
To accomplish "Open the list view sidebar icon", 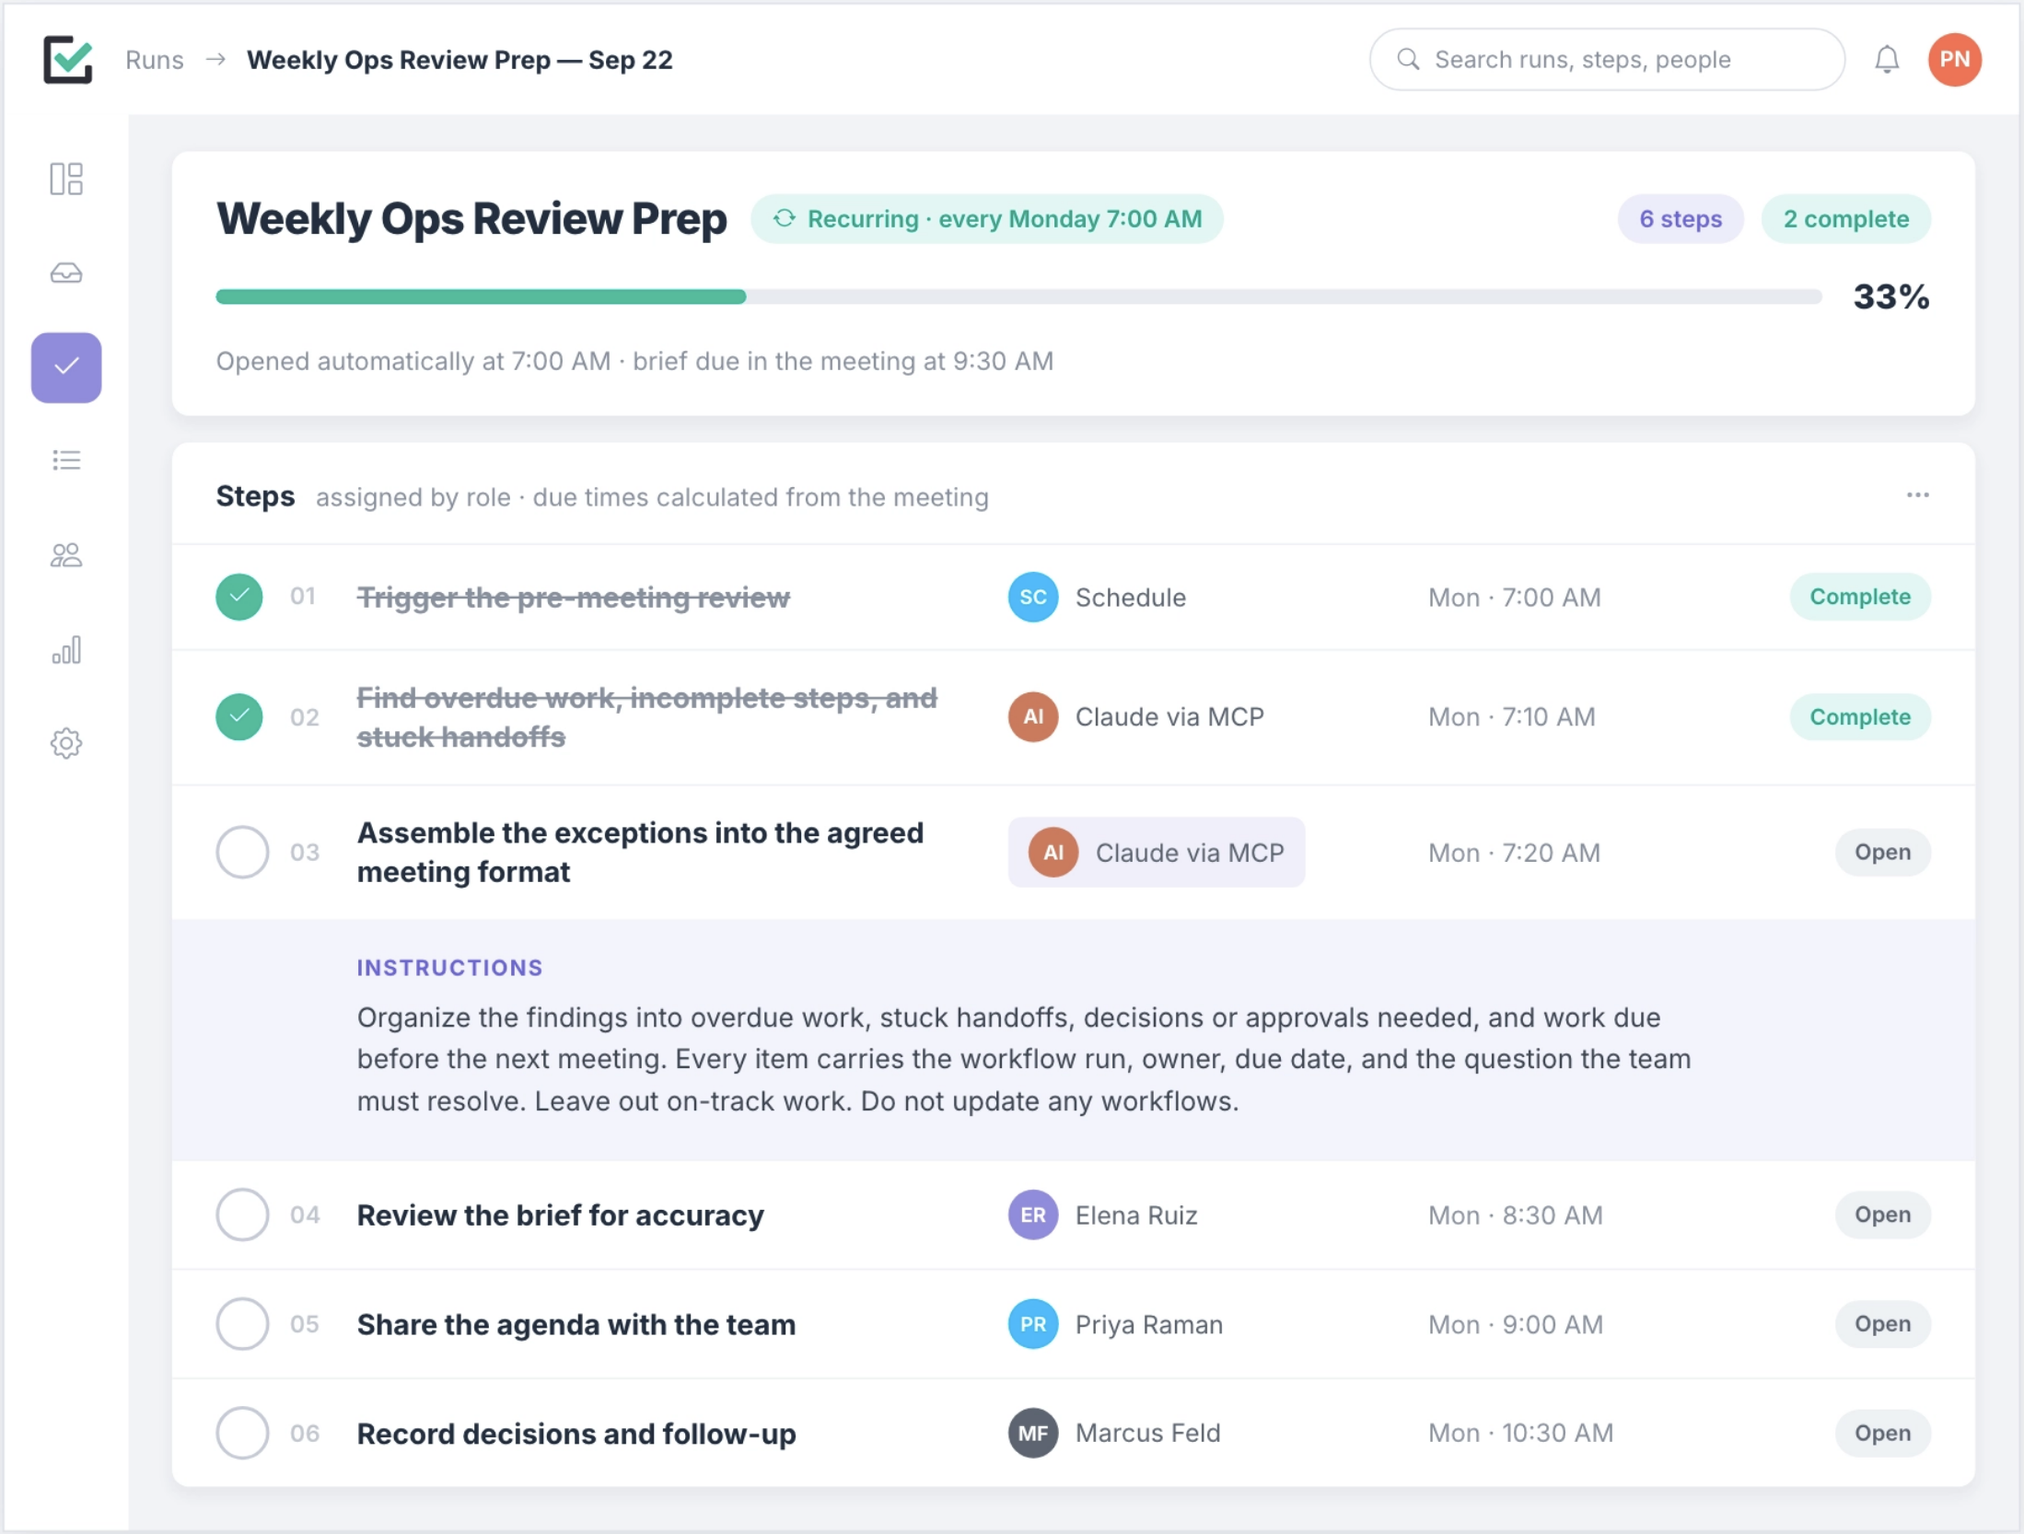I will point(66,459).
